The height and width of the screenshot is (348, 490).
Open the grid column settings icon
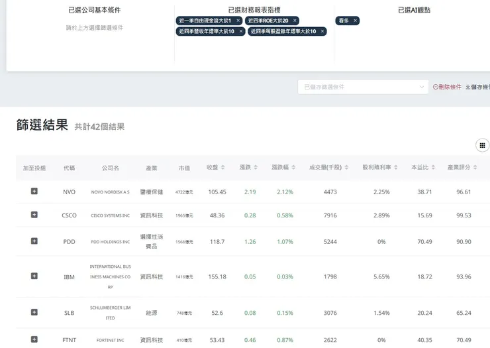[482, 145]
